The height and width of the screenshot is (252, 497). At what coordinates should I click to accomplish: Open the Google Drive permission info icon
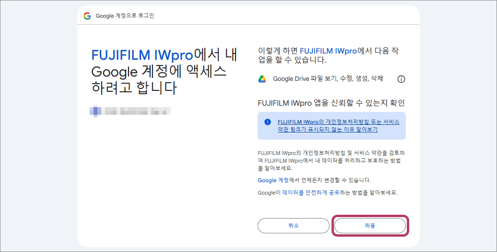[x=401, y=79]
